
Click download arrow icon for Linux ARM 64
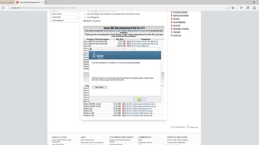pyautogui.click(x=128, y=44)
